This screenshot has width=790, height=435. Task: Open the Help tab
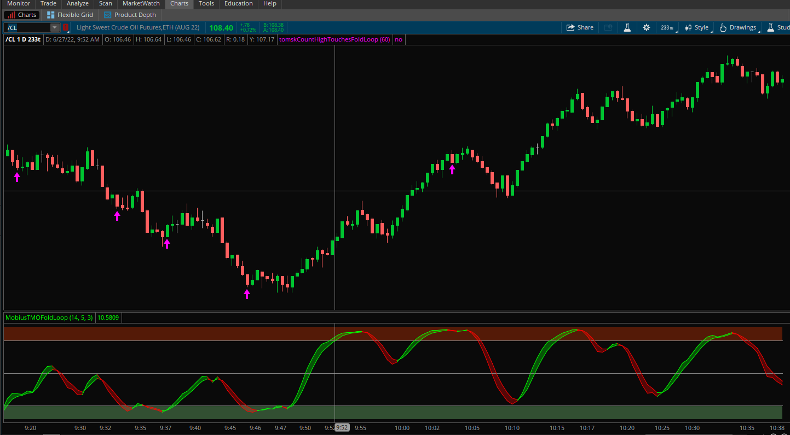[270, 4]
